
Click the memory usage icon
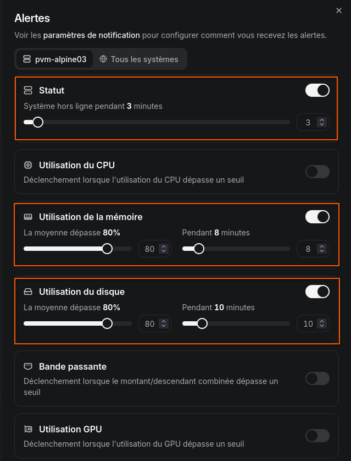[x=28, y=217]
